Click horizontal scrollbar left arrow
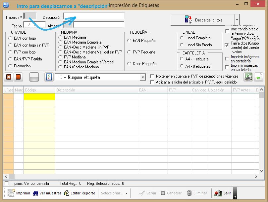This screenshot has width=268, height=202. click(6, 177)
